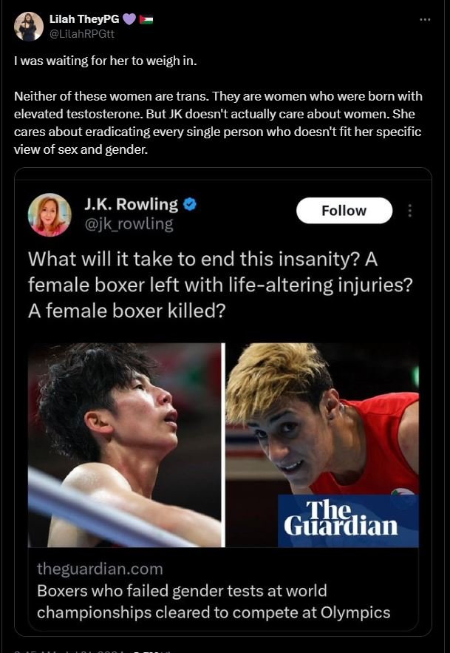Click the Lilah TheyPG display name

tap(84, 19)
